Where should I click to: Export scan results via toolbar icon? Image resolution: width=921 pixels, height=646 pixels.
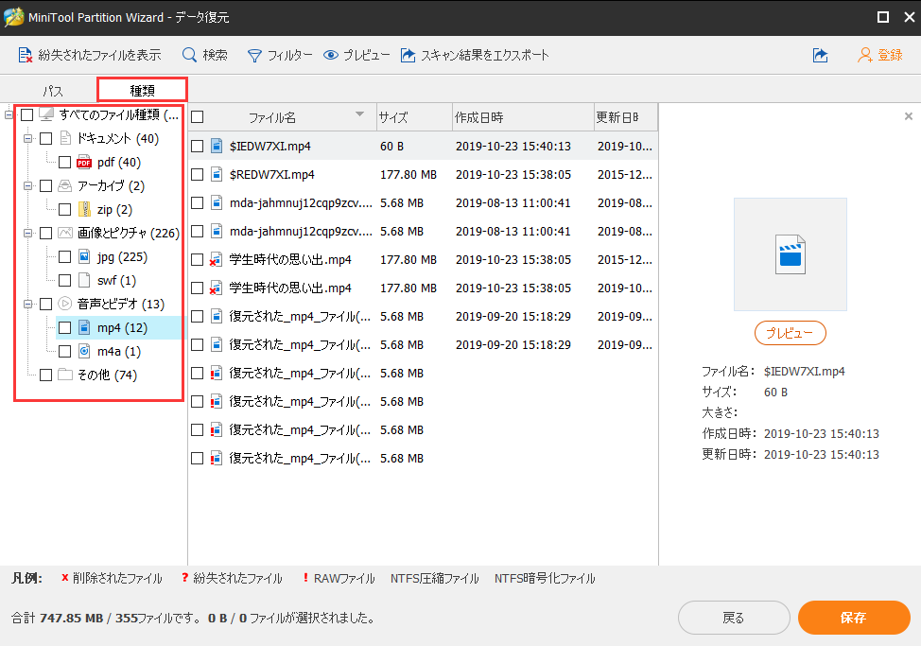(408, 56)
